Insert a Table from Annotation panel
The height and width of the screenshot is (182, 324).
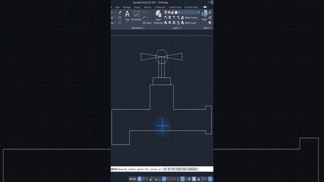click(x=147, y=23)
